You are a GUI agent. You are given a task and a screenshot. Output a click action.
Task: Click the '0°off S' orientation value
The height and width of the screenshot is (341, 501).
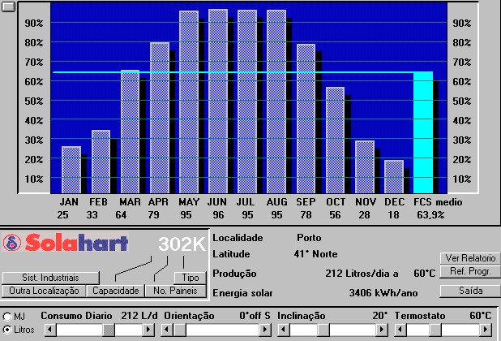click(255, 316)
